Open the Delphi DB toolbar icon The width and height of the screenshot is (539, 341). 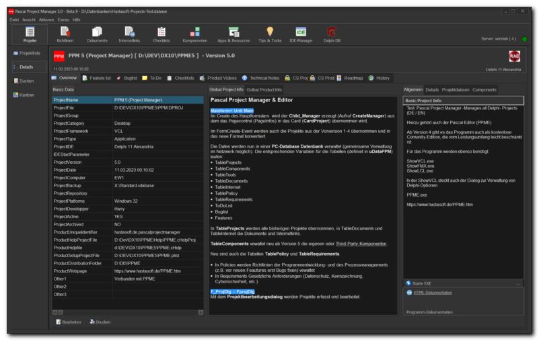(332, 34)
